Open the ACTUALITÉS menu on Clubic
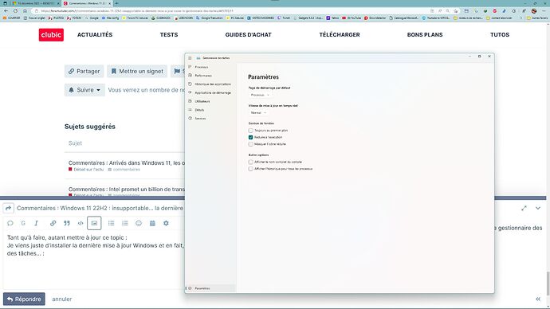The image size is (550, 309). 95,35
